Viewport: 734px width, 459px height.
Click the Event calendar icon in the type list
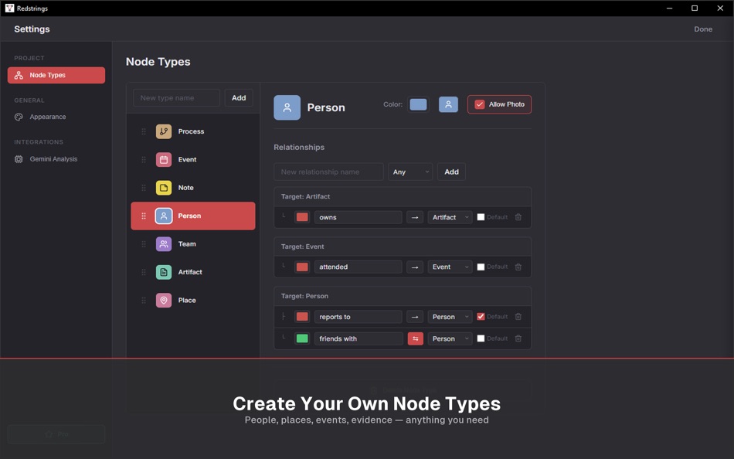point(163,159)
